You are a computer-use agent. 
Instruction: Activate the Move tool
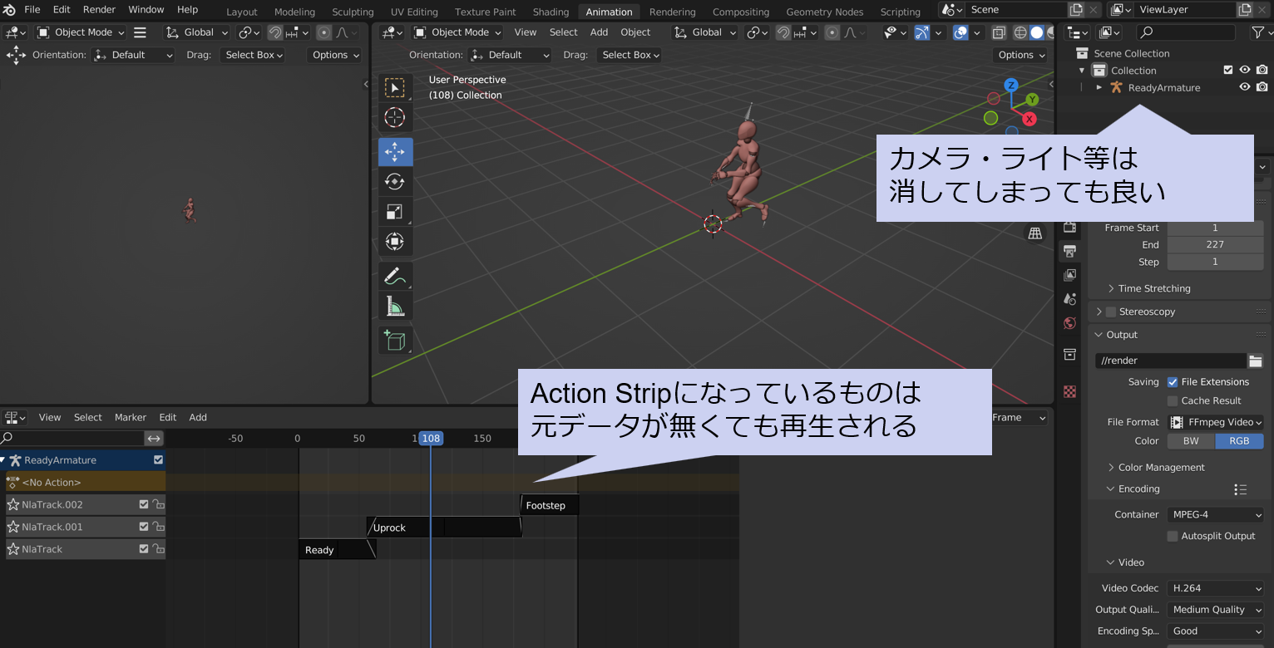[395, 151]
